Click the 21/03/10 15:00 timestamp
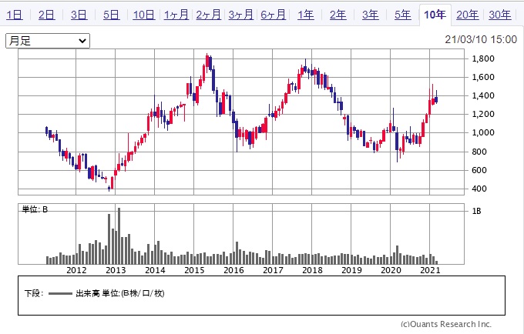The width and height of the screenshot is (524, 334). [481, 39]
